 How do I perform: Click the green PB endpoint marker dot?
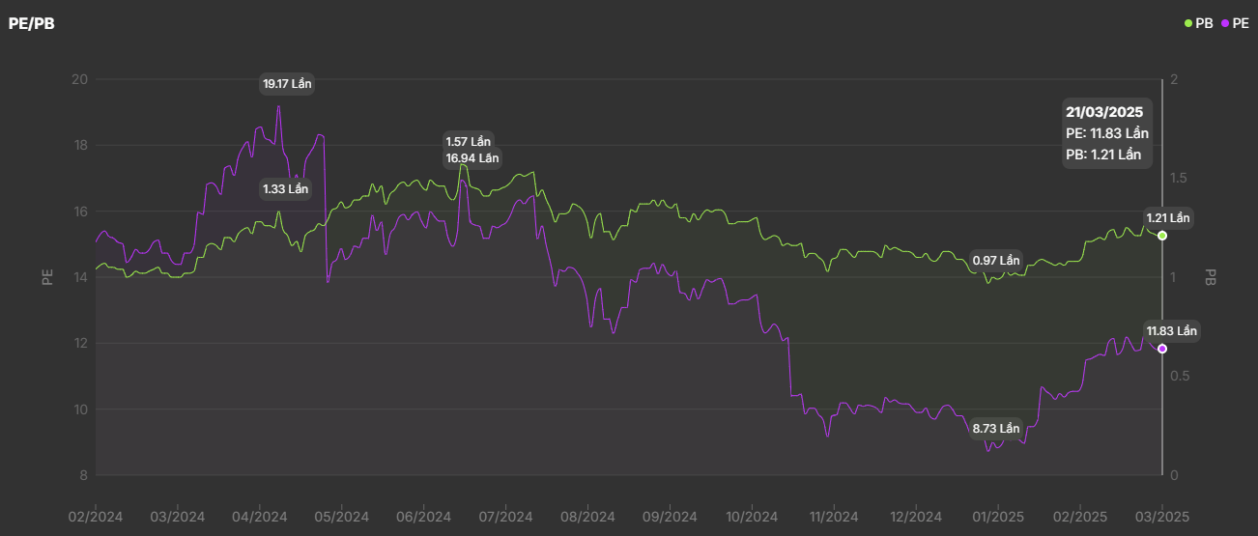1162,236
